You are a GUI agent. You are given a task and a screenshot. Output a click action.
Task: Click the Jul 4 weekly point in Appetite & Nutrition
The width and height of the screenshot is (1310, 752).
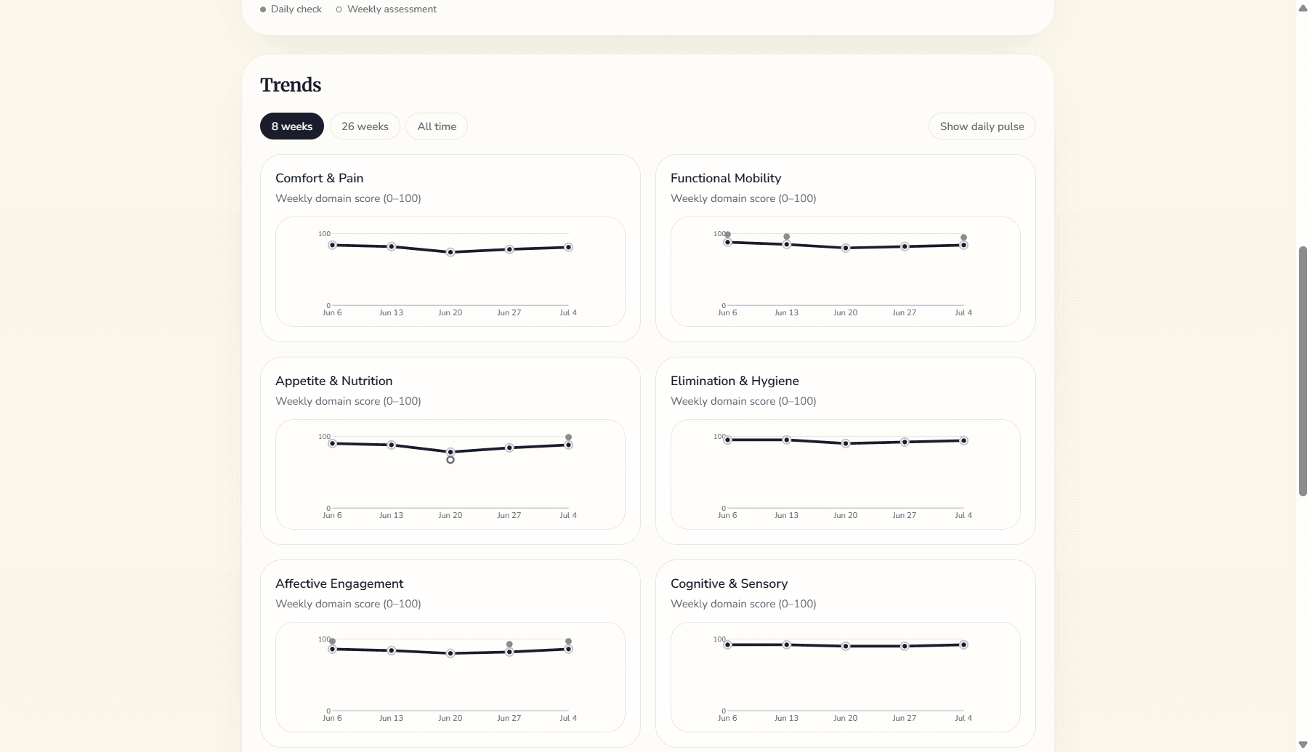(x=568, y=445)
